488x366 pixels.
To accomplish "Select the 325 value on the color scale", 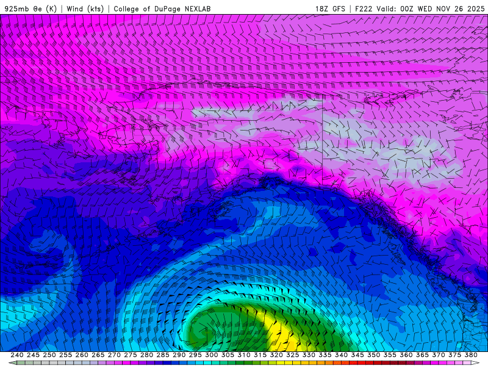I will [293, 355].
